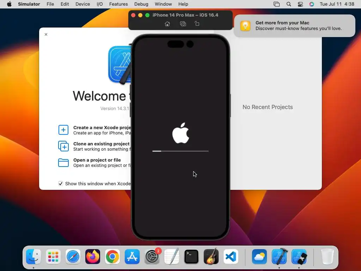This screenshot has height=271, width=361.
Task: Open App Store from the Dock
Action: click(132, 257)
